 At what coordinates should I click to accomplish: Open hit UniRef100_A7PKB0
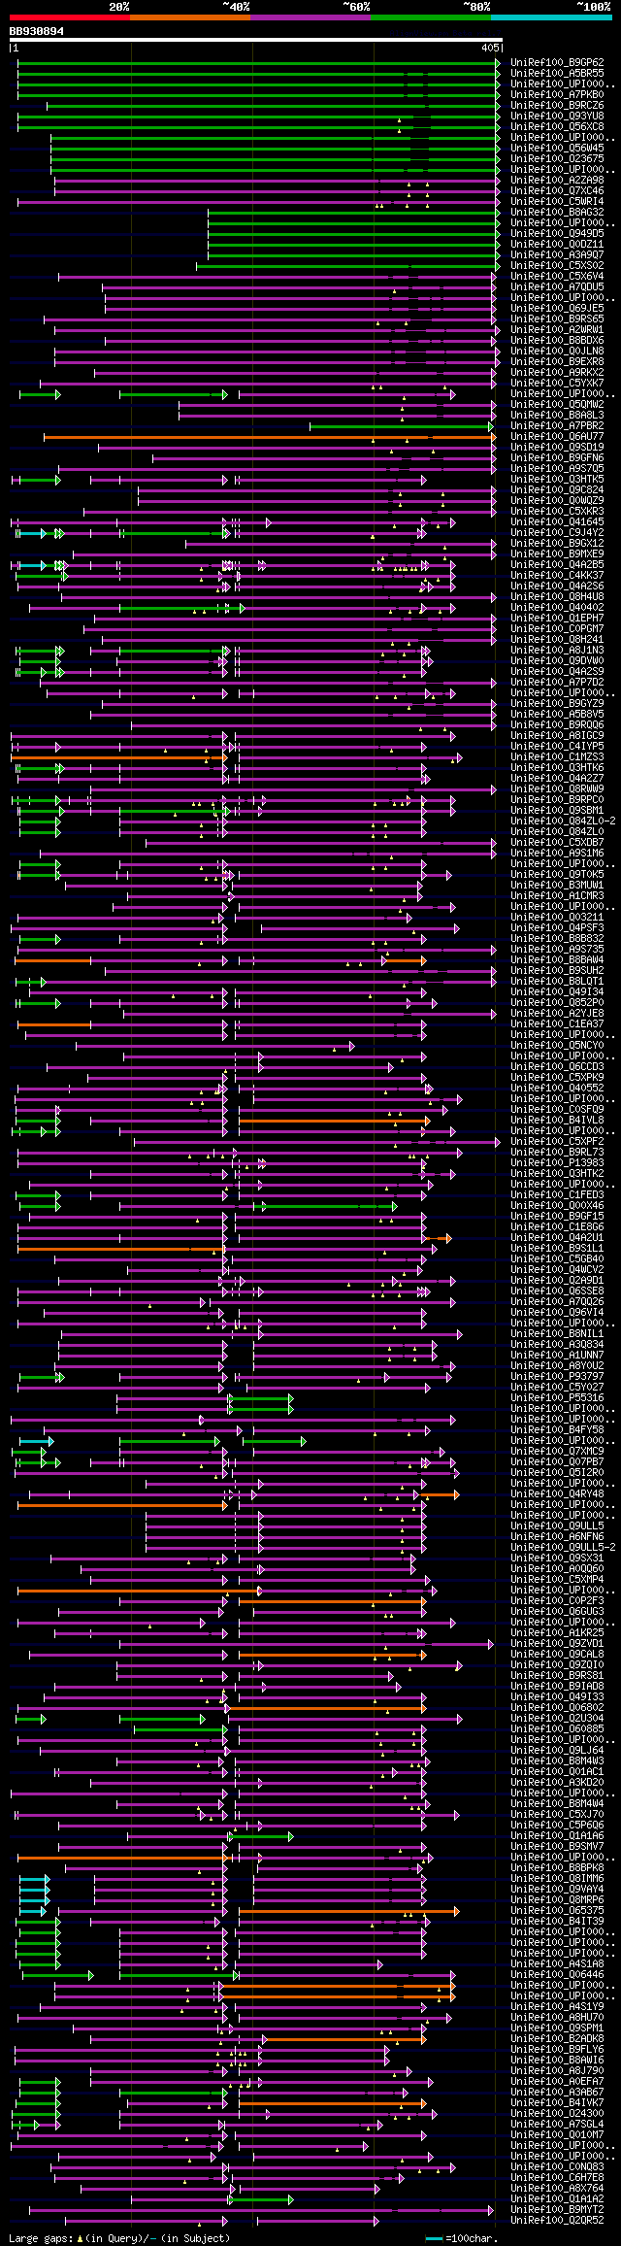click(557, 94)
